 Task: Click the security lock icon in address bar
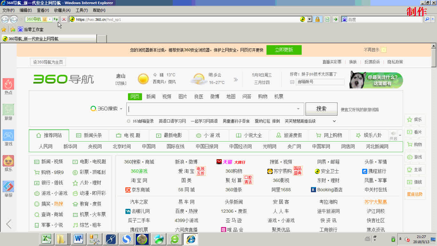click(317, 19)
